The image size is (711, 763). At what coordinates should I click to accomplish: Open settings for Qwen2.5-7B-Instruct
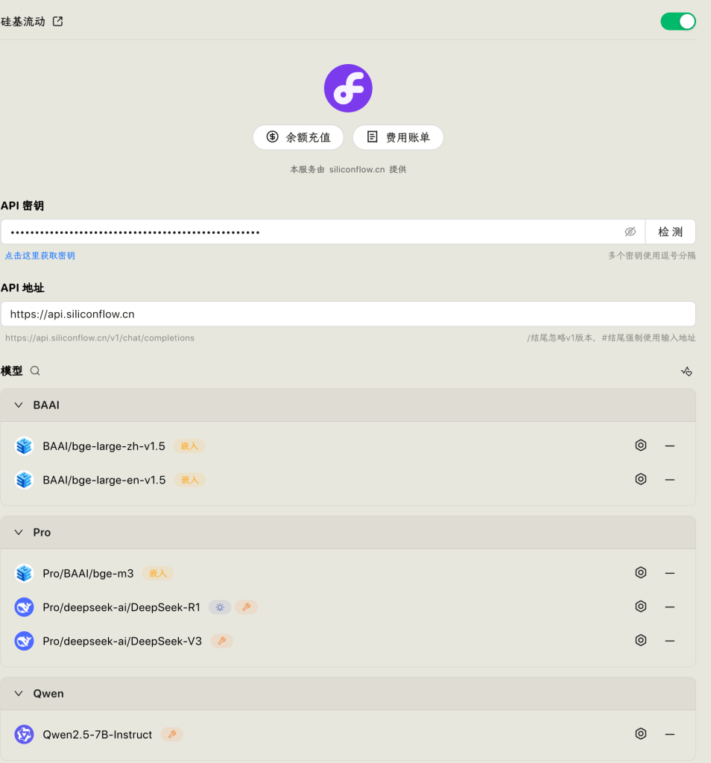[x=640, y=734]
